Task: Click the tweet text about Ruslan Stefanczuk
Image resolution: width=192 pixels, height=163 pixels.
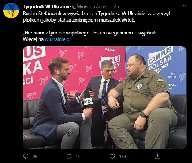Action: [96, 17]
